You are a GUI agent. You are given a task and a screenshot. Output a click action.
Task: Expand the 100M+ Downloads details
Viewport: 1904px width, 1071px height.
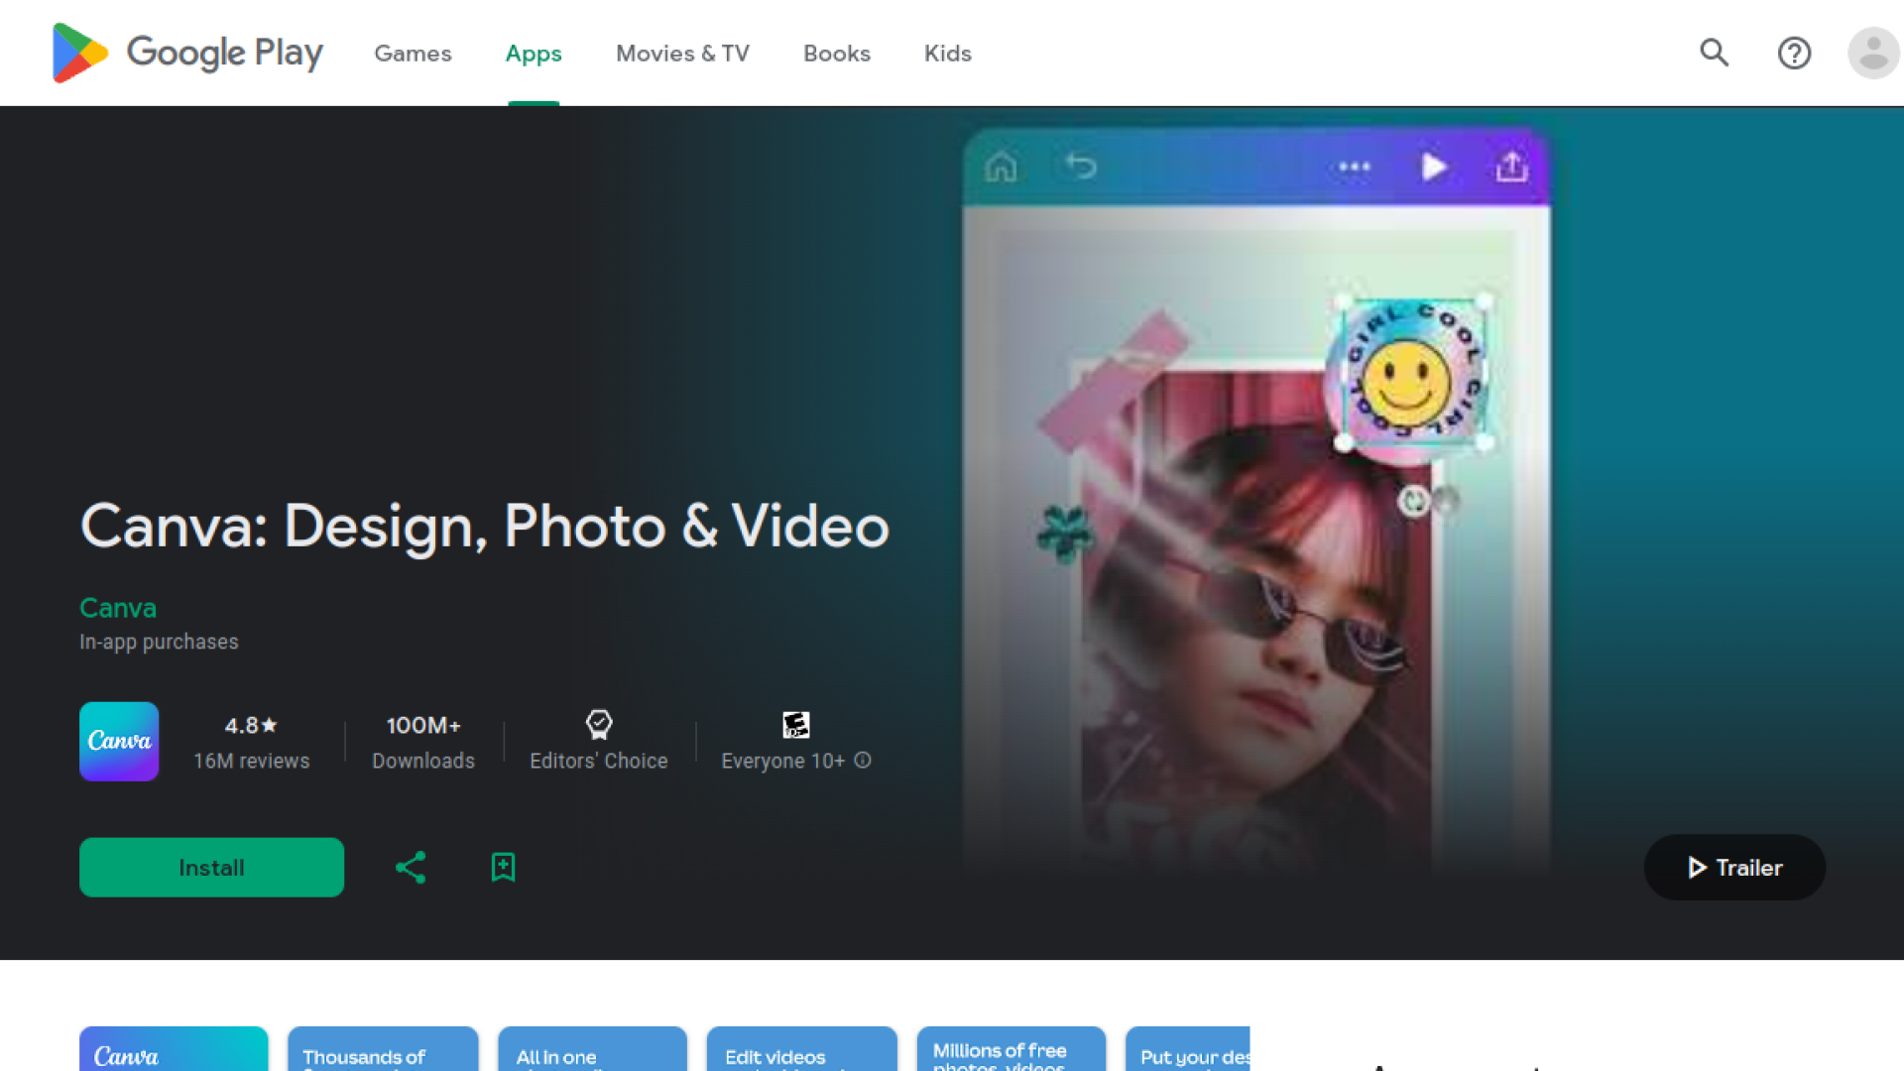pos(423,742)
